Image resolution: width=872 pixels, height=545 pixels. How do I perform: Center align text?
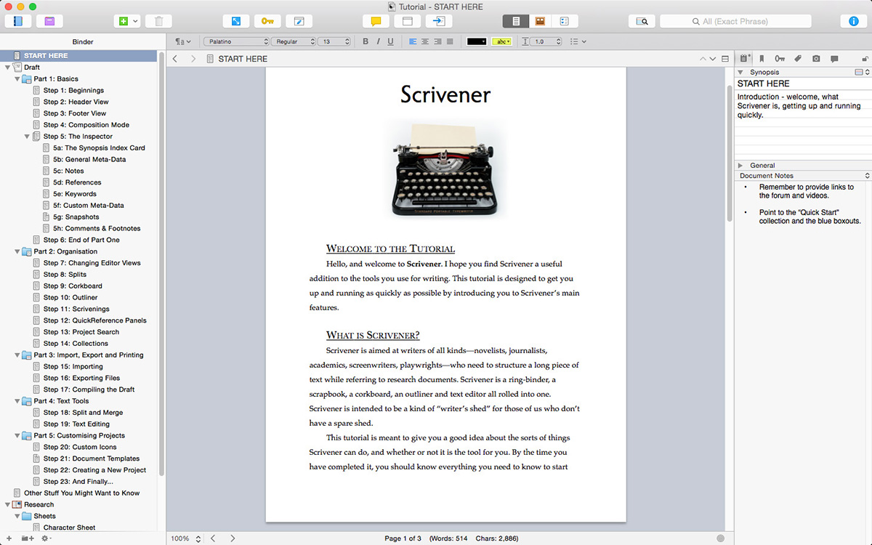[x=425, y=41]
